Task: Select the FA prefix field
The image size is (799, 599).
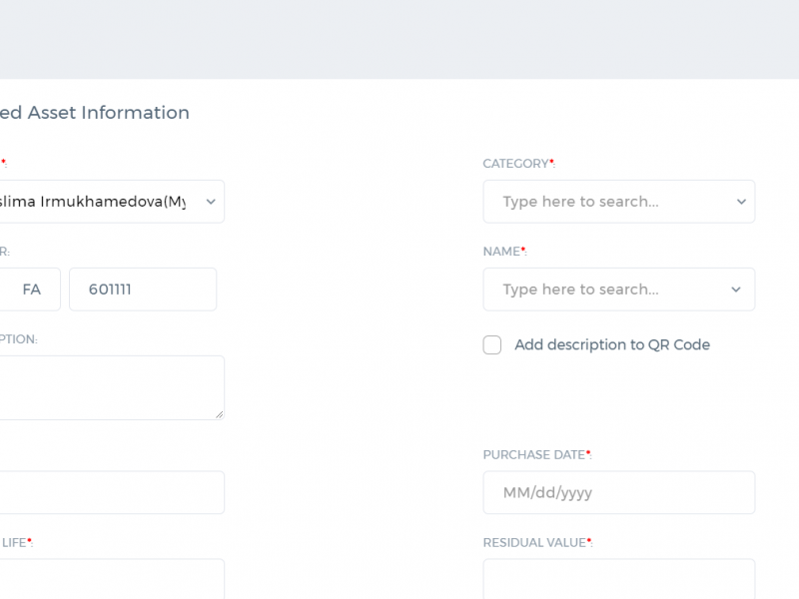Action: pyautogui.click(x=30, y=290)
